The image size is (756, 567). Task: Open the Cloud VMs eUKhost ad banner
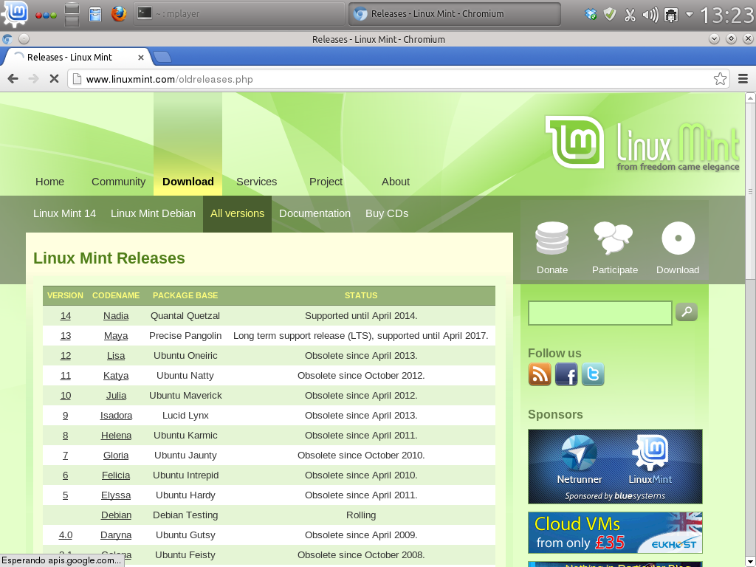click(615, 533)
